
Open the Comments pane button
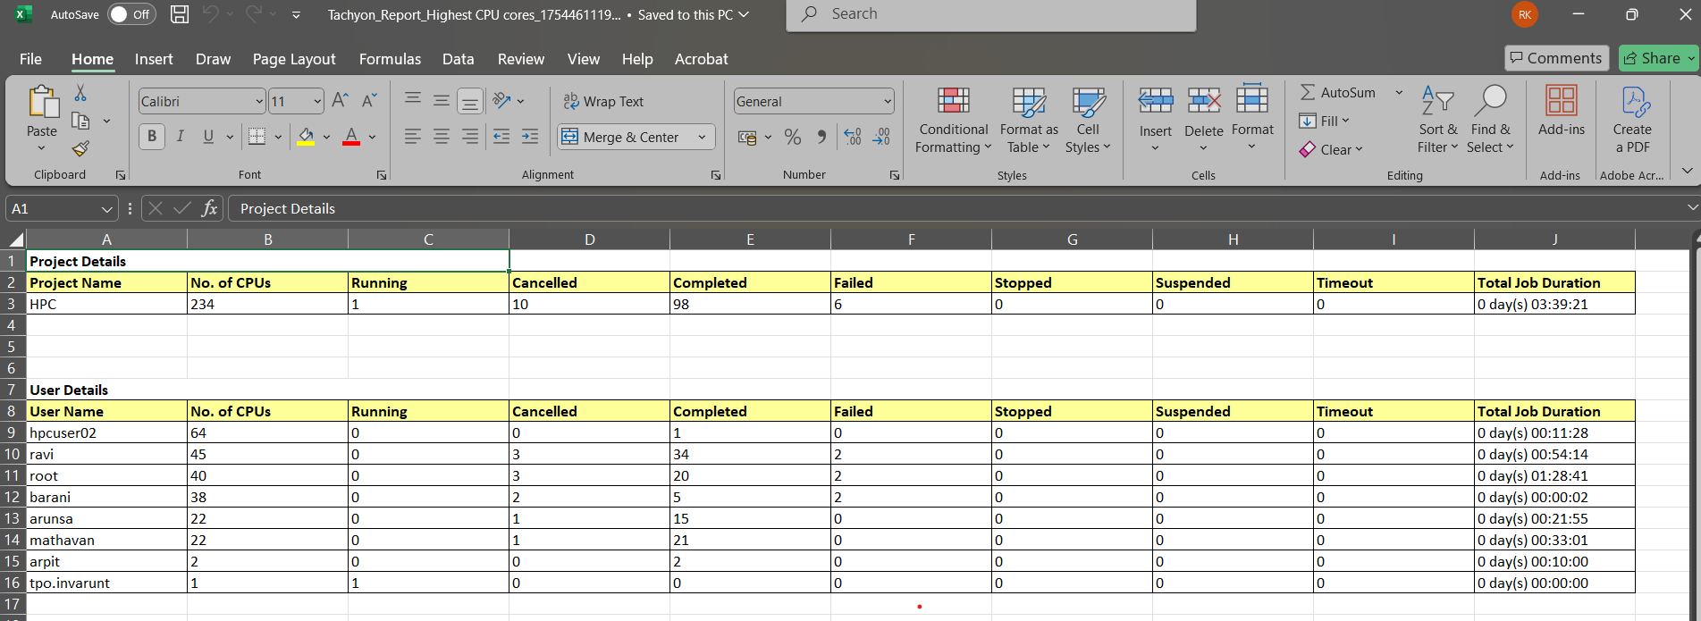point(1556,58)
